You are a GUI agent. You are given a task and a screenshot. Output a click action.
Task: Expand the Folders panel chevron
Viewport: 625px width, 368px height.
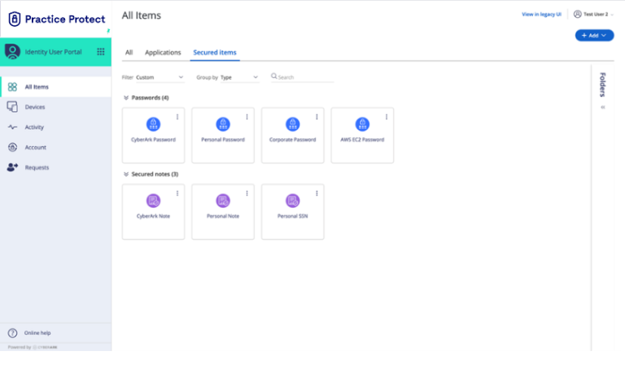tap(603, 107)
